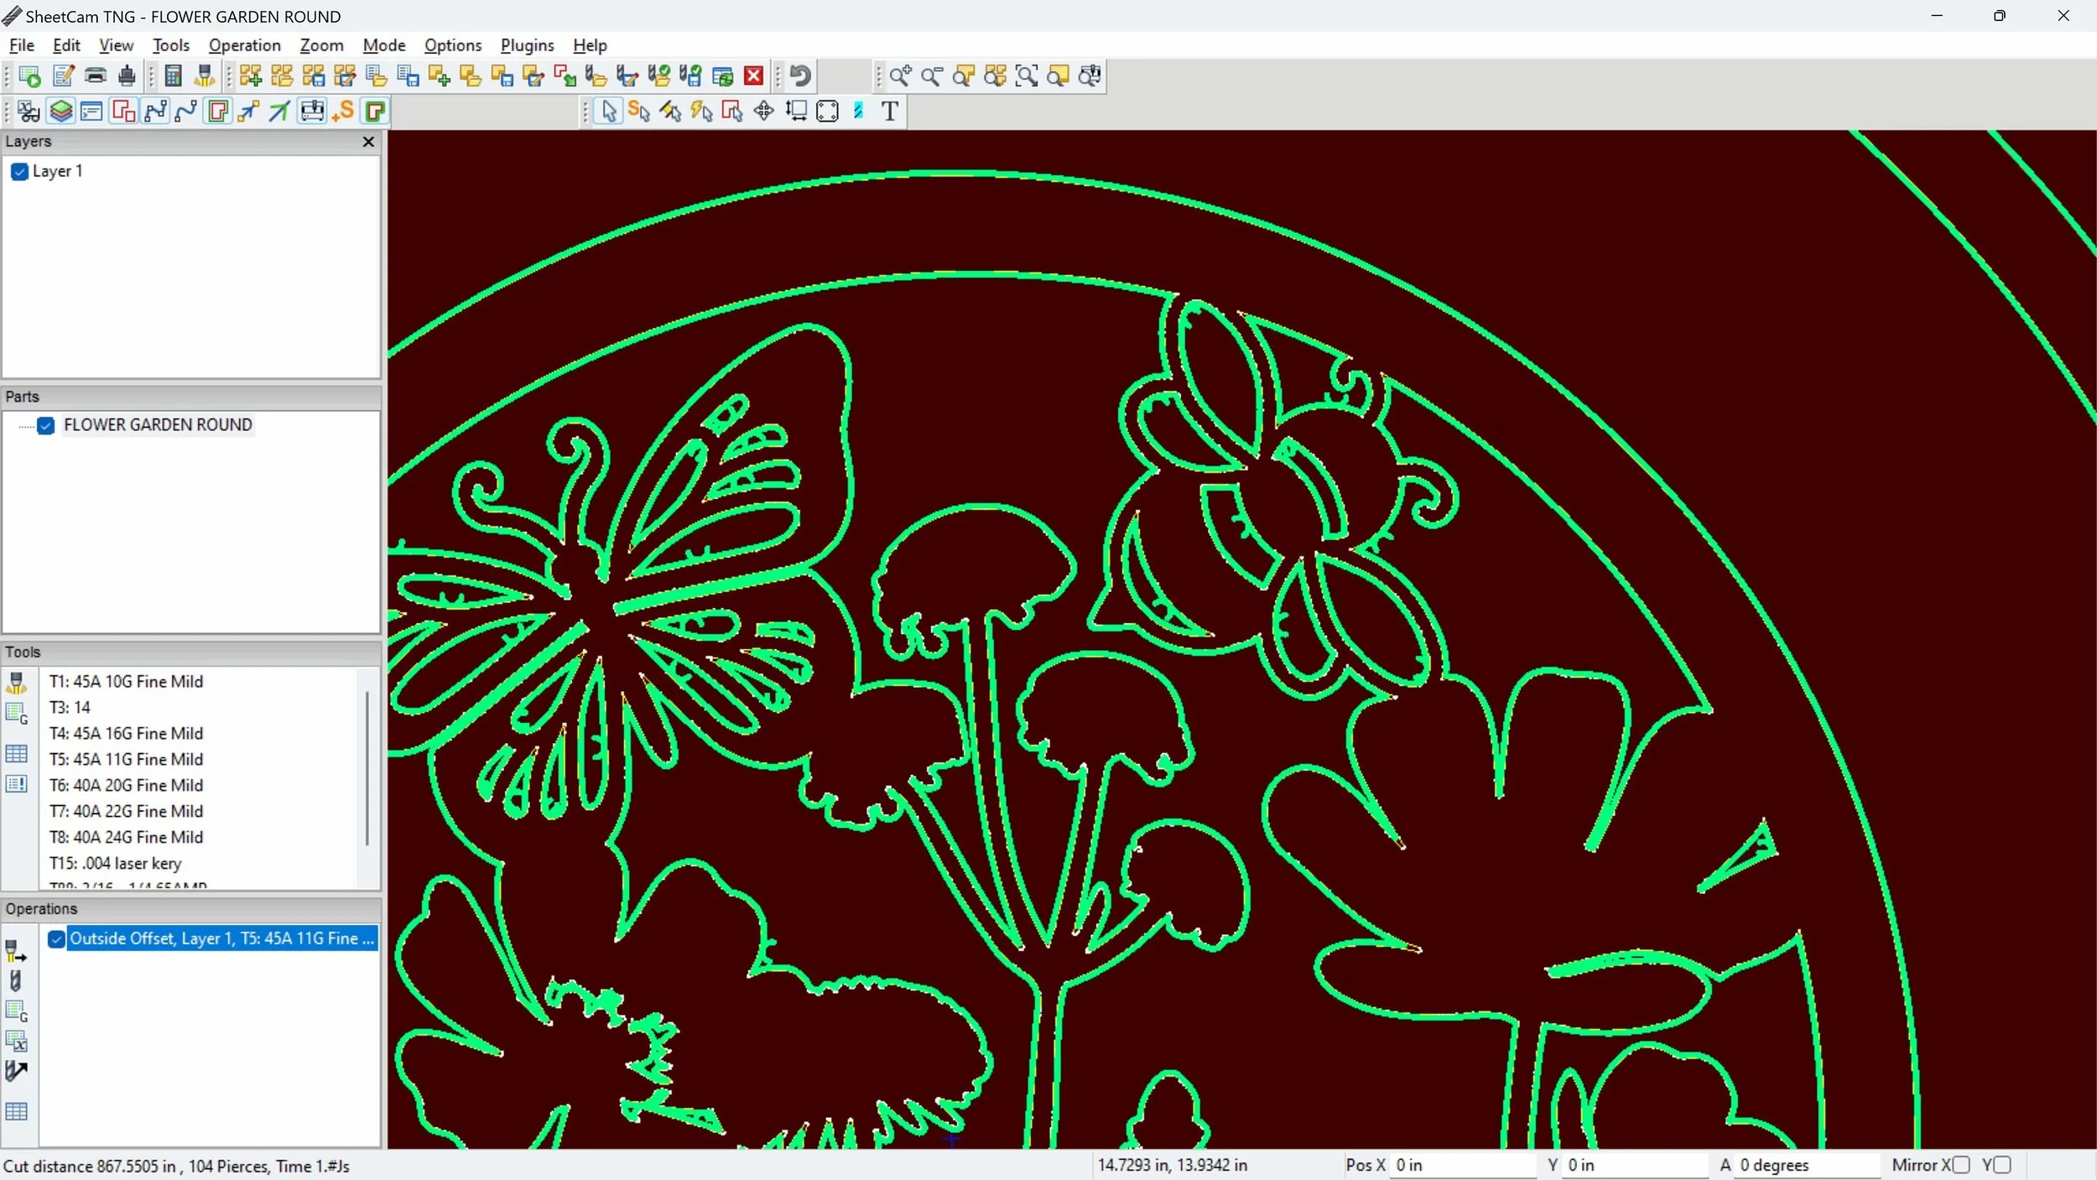Toggle the FLOWER GARDEN ROUND part checkbox
The image size is (2097, 1180).
(x=46, y=426)
